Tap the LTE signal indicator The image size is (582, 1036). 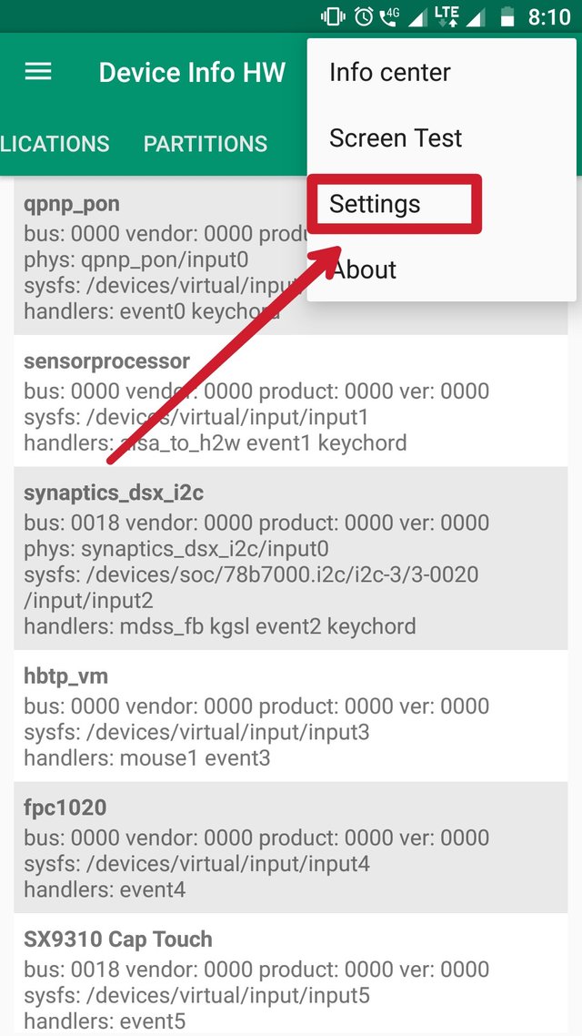(x=447, y=16)
